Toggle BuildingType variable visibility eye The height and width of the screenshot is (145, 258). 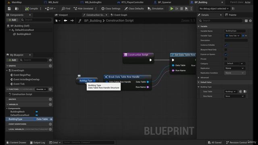click(51, 119)
